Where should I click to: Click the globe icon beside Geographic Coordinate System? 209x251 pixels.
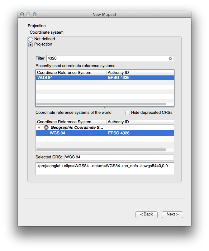[46, 128]
